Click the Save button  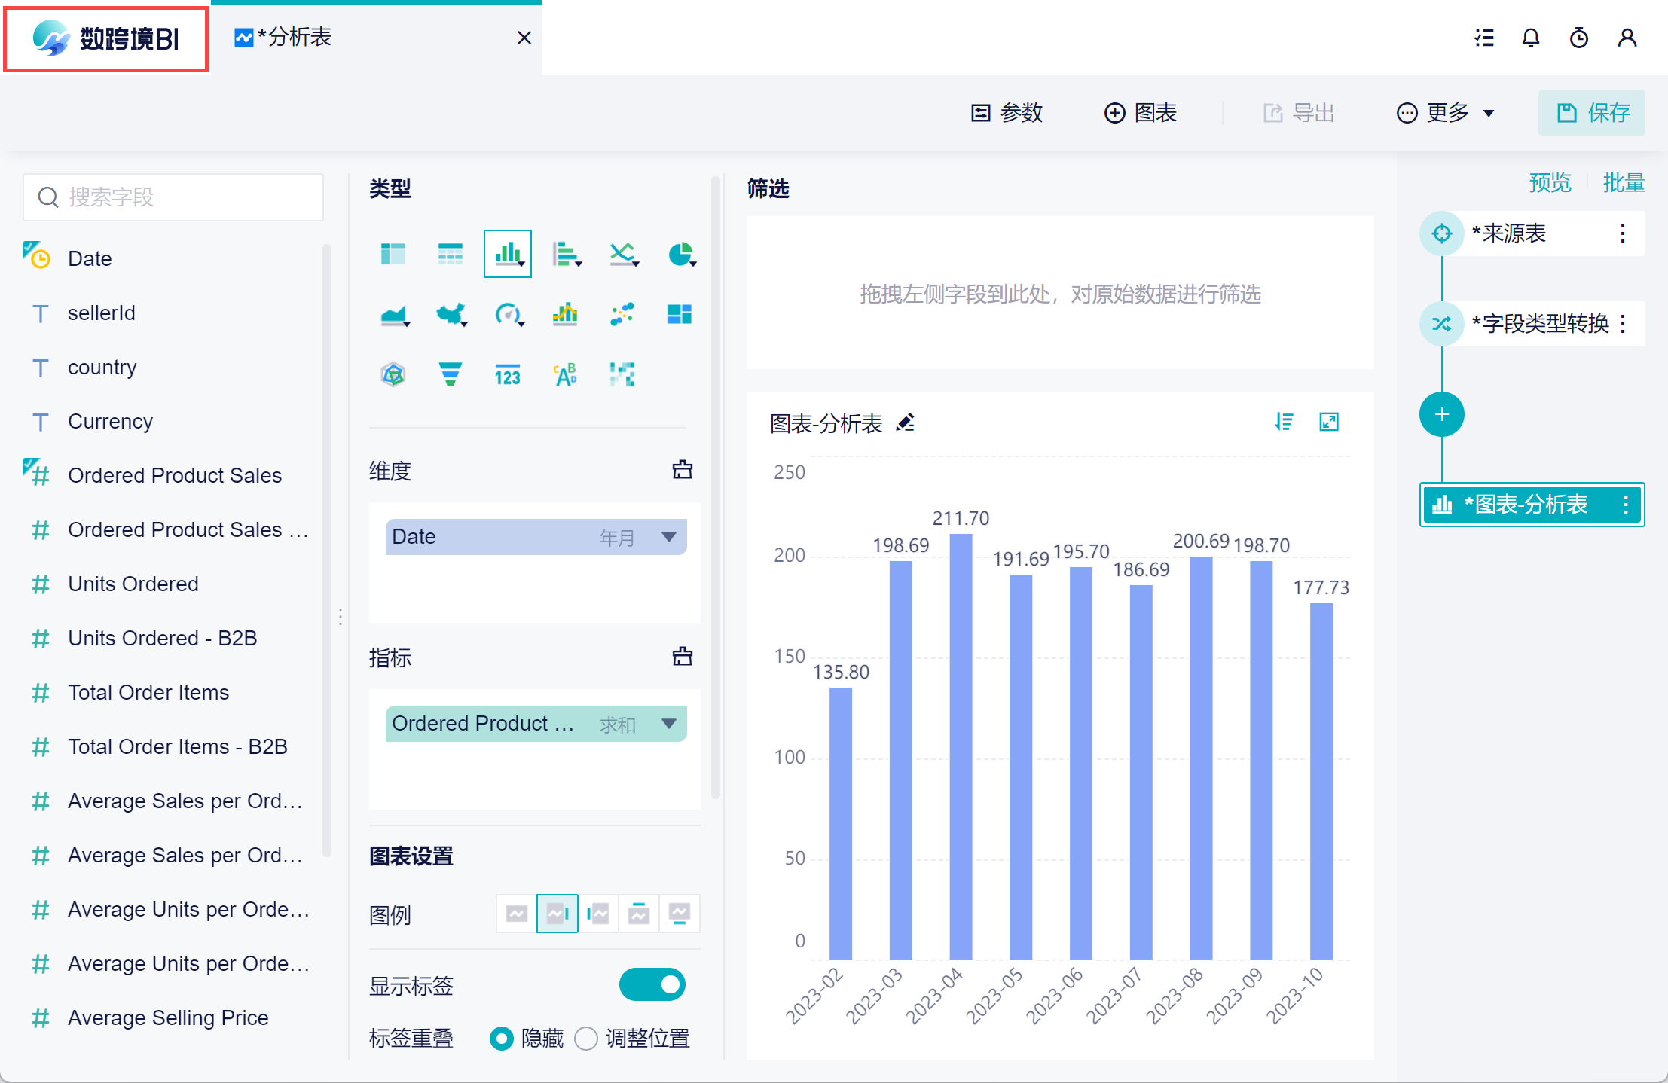1591,113
